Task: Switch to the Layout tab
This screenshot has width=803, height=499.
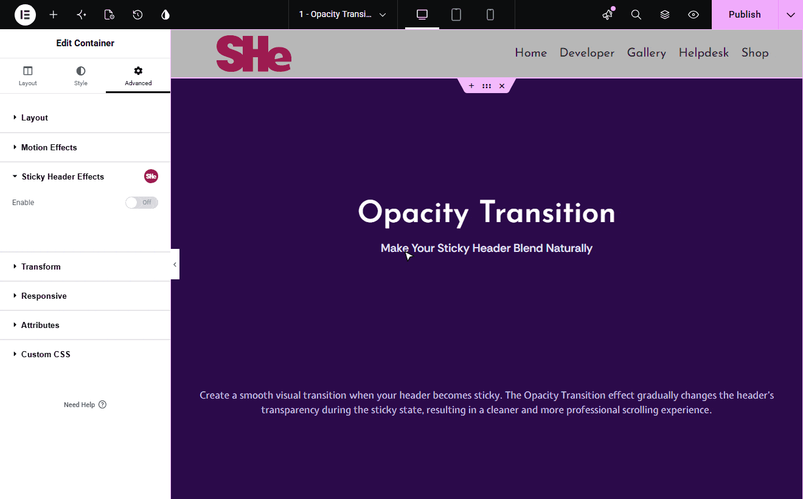Action: coord(28,76)
